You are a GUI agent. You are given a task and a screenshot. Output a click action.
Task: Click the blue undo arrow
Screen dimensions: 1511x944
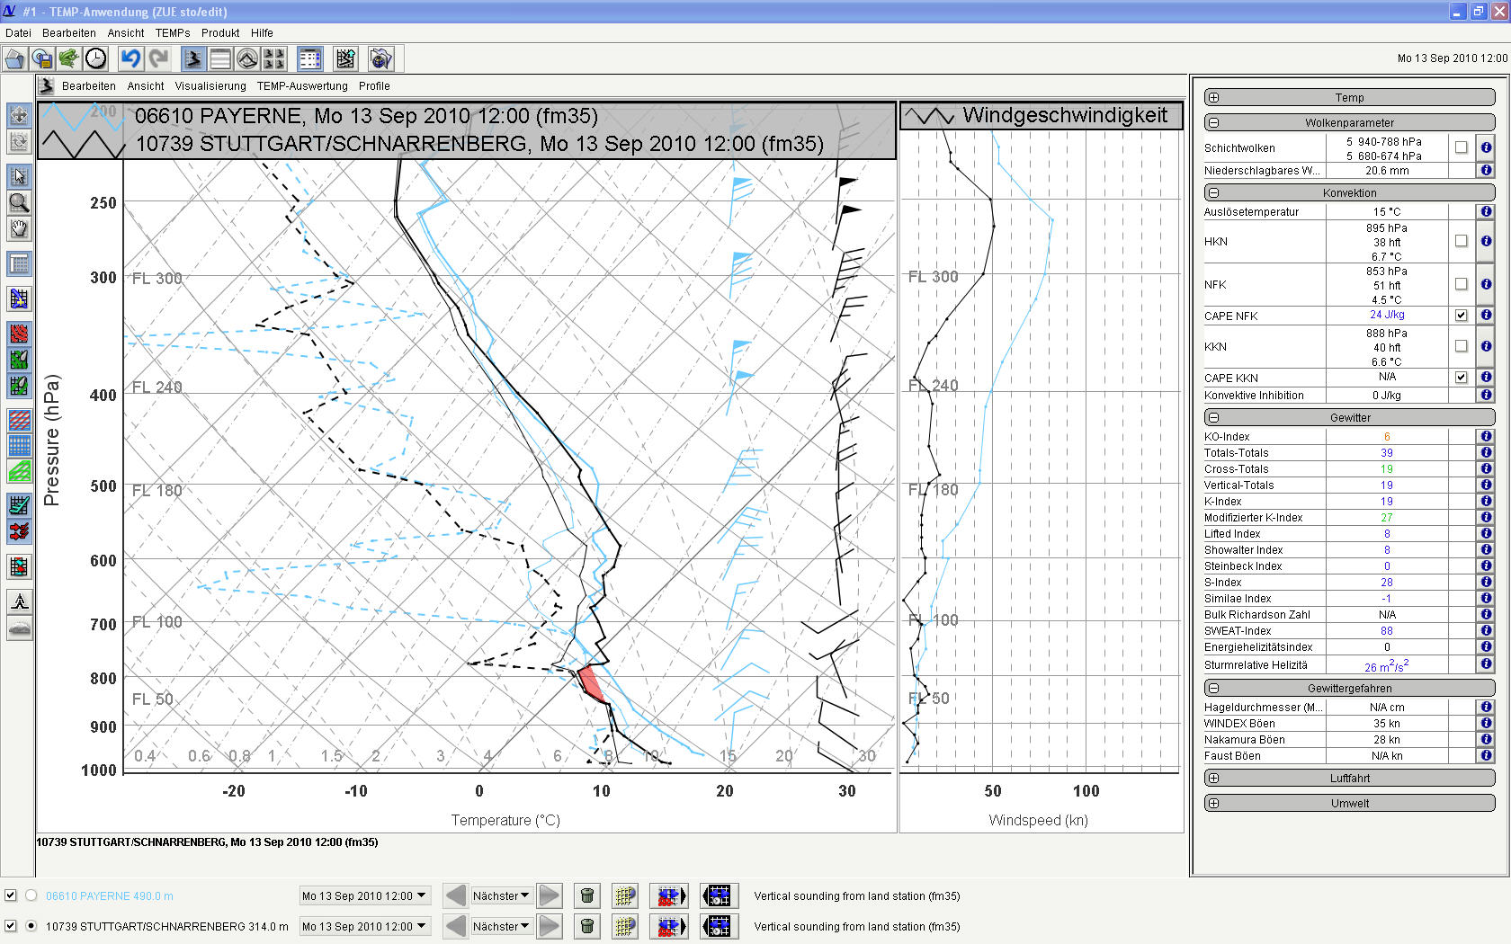[x=131, y=59]
